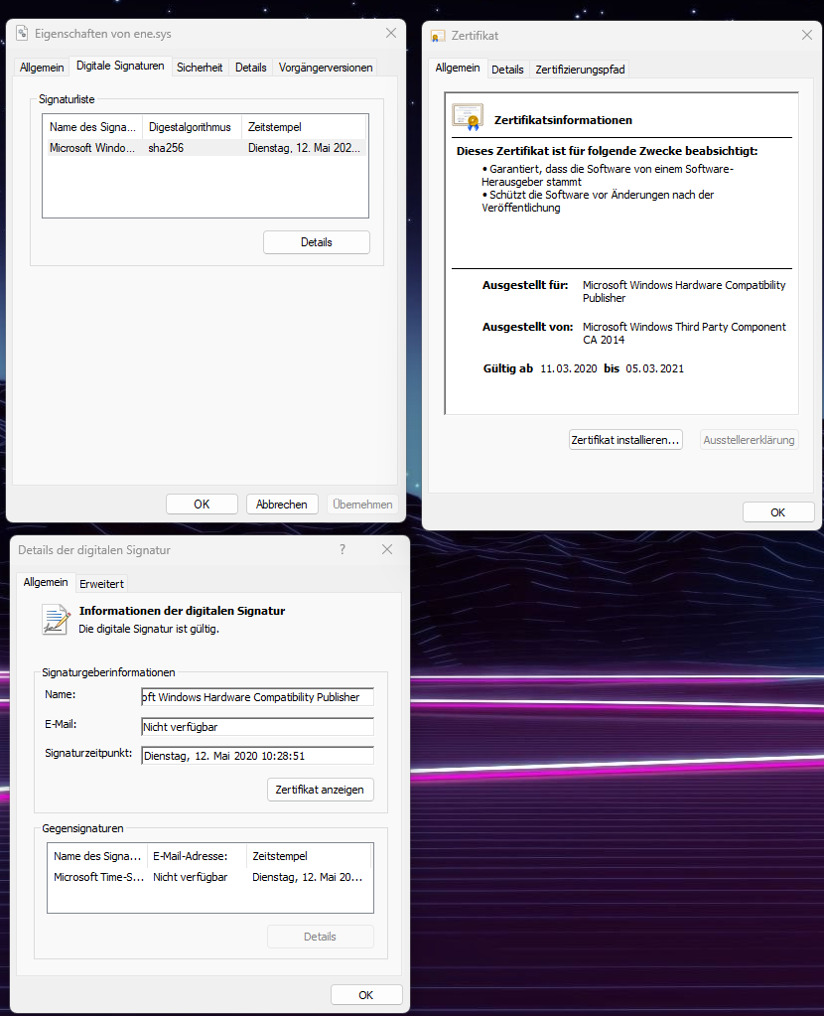Screen dimensions: 824x1016
Task: Click the signer Name input field
Action: 257,697
